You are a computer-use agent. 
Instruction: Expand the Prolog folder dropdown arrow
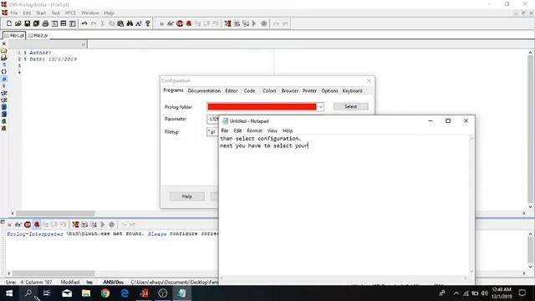[x=320, y=107]
